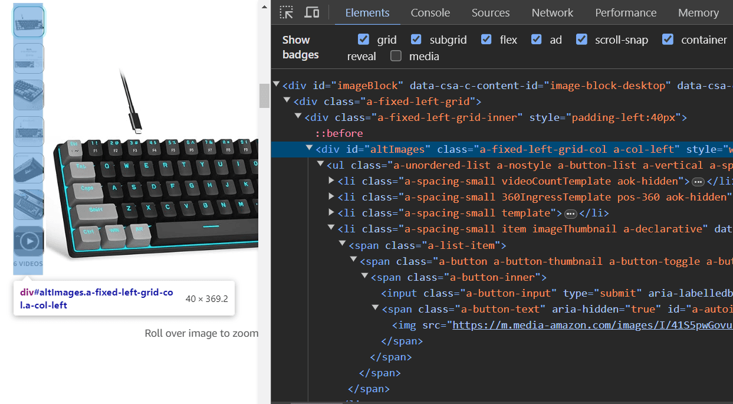Select the highlighted top keyboard thumbnail

[x=28, y=22]
